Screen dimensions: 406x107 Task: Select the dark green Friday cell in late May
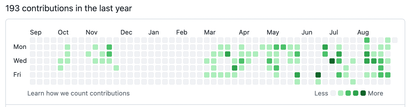point(297,75)
